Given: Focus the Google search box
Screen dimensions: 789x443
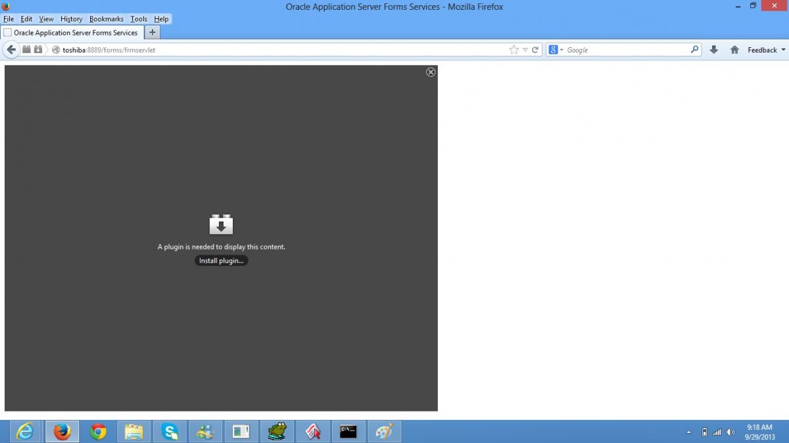Looking at the screenshot, I should (625, 50).
